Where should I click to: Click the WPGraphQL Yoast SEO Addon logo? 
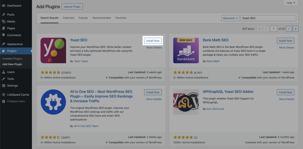(186, 102)
